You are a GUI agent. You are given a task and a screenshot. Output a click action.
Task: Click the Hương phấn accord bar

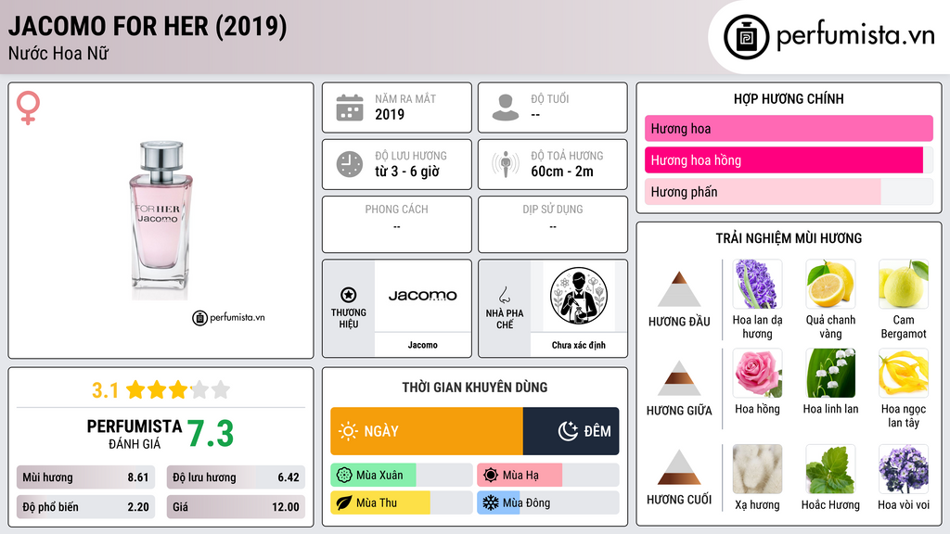pyautogui.click(x=789, y=191)
